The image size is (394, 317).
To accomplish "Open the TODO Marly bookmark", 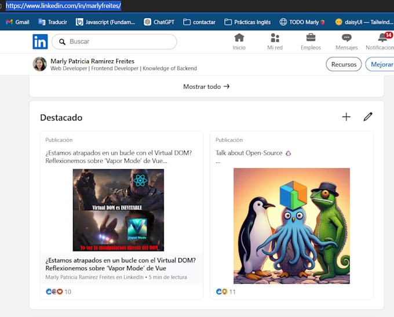I will click(x=302, y=22).
